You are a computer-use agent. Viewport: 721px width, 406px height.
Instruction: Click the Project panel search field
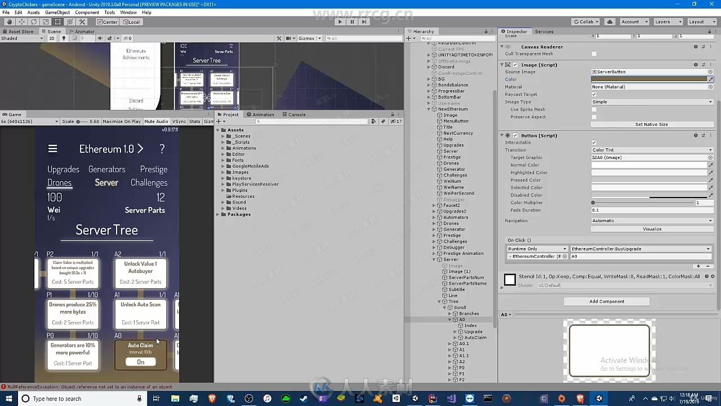[312, 121]
